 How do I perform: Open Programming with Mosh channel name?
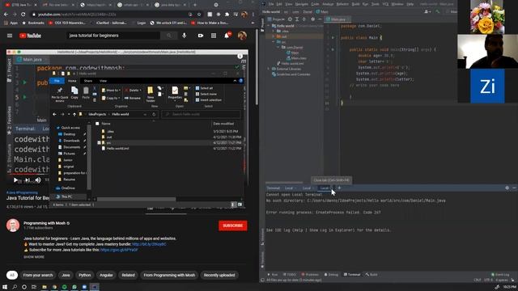point(45,223)
